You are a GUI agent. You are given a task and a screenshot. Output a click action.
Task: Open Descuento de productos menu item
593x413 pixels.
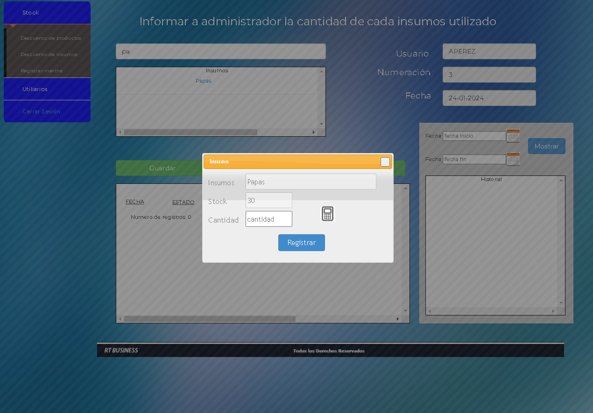(50, 38)
